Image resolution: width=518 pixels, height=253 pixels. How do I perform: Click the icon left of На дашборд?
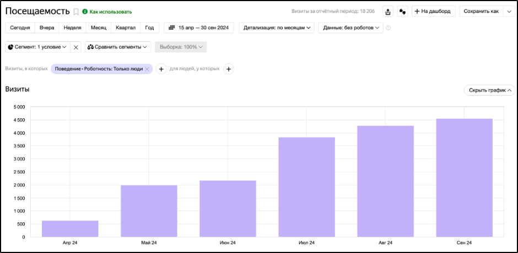[x=402, y=12]
